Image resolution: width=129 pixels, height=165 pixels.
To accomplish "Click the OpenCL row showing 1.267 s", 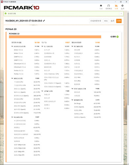I will coord(57,83).
